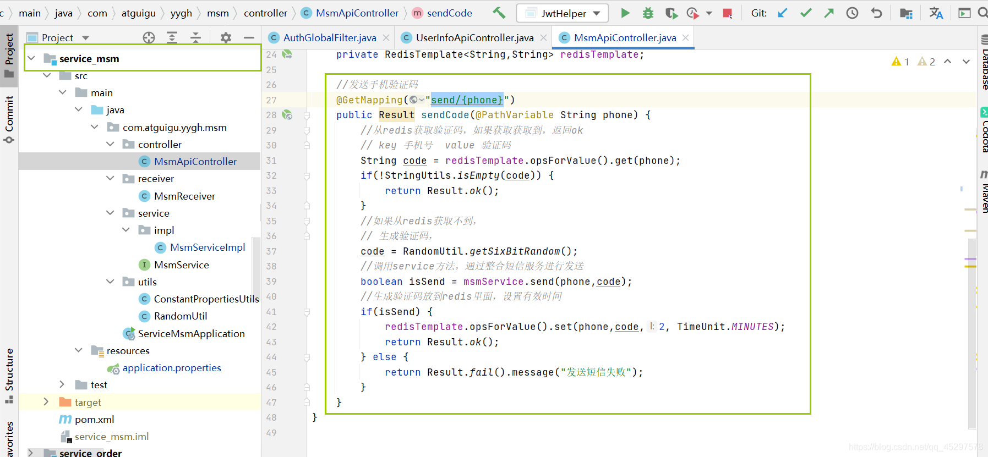This screenshot has height=457, width=988.
Task: Collapse the service_msm module node
Action: click(x=32, y=58)
